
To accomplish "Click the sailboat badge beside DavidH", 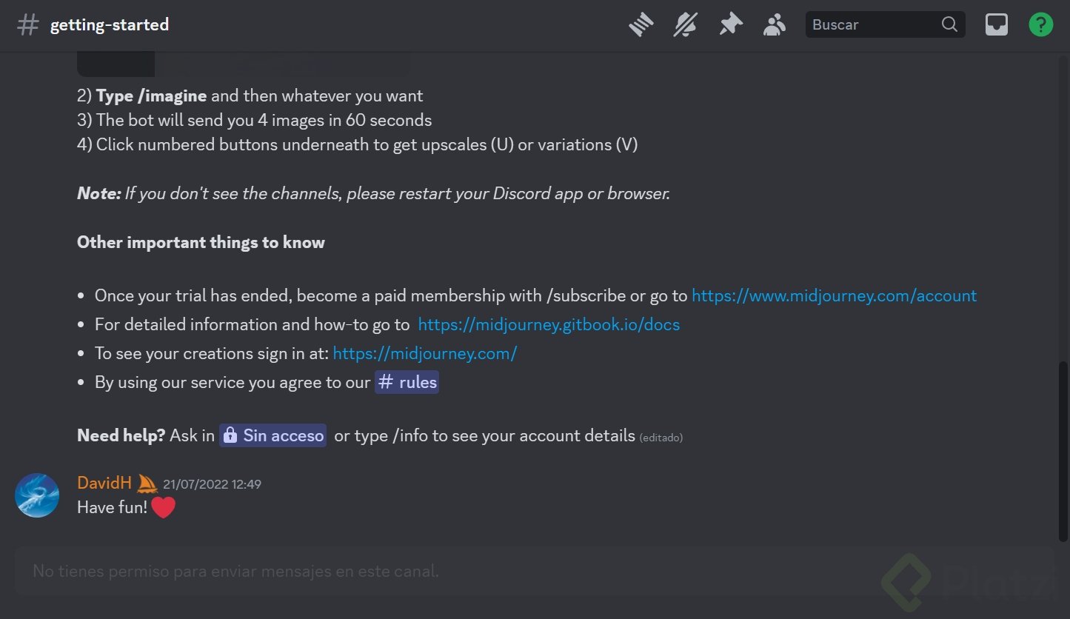I will (147, 484).
